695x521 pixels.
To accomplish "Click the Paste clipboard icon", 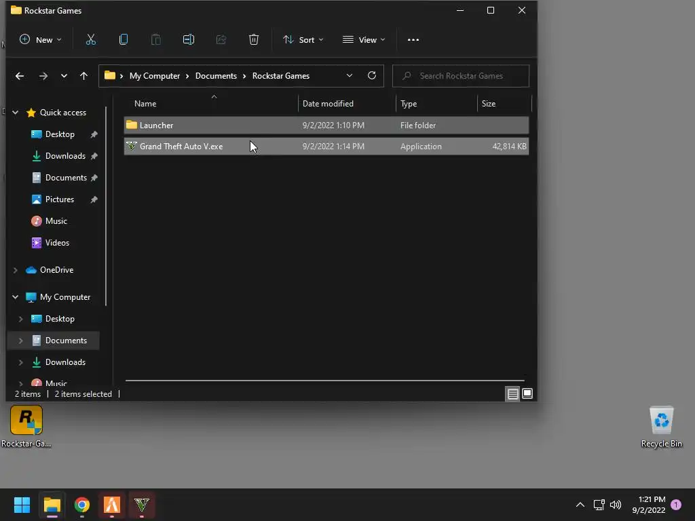I will (156, 40).
